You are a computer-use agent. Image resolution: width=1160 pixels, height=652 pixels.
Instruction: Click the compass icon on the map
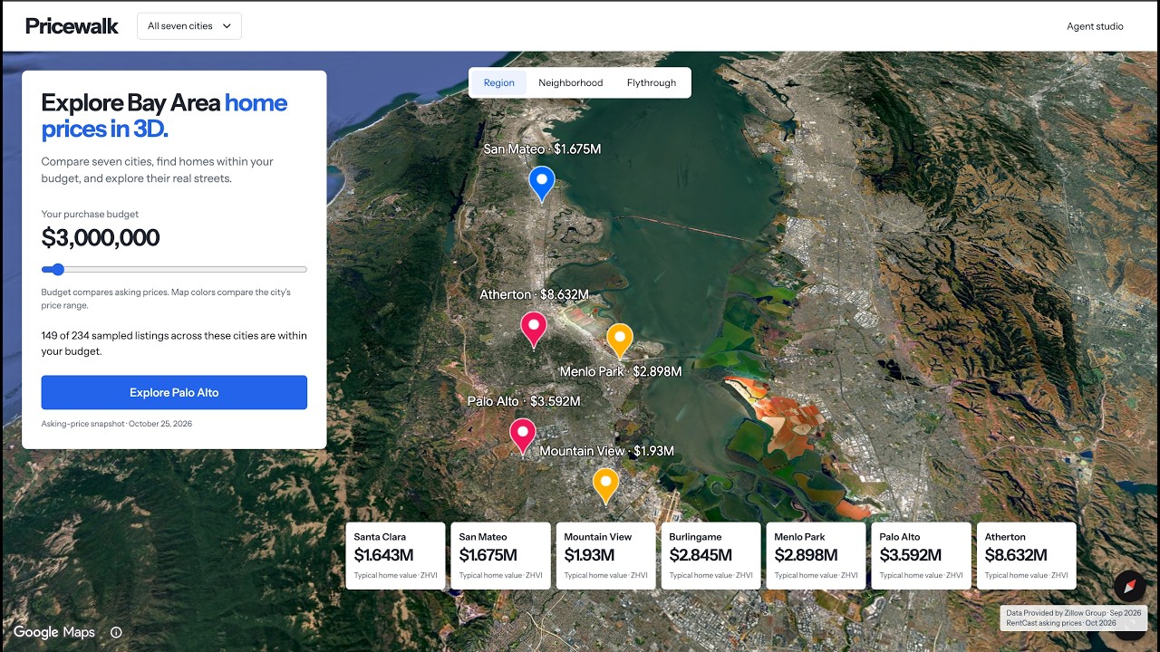click(x=1130, y=586)
